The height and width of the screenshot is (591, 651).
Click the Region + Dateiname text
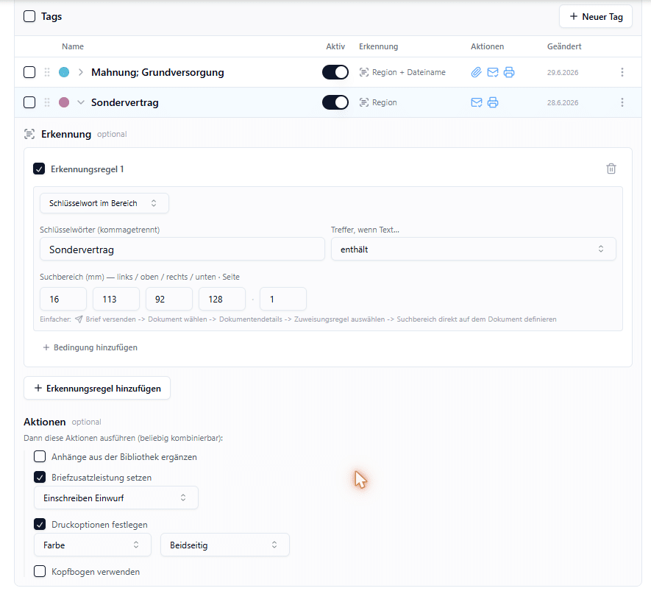click(x=409, y=72)
